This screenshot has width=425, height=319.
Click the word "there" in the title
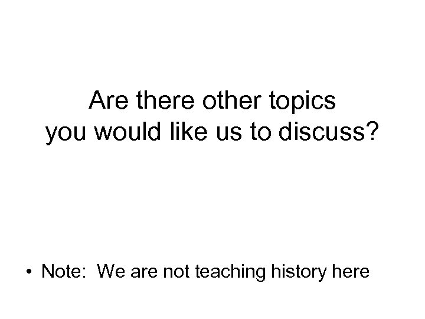tap(159, 102)
